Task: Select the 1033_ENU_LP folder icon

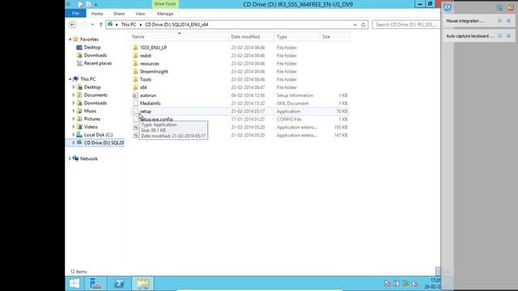Action: point(135,48)
